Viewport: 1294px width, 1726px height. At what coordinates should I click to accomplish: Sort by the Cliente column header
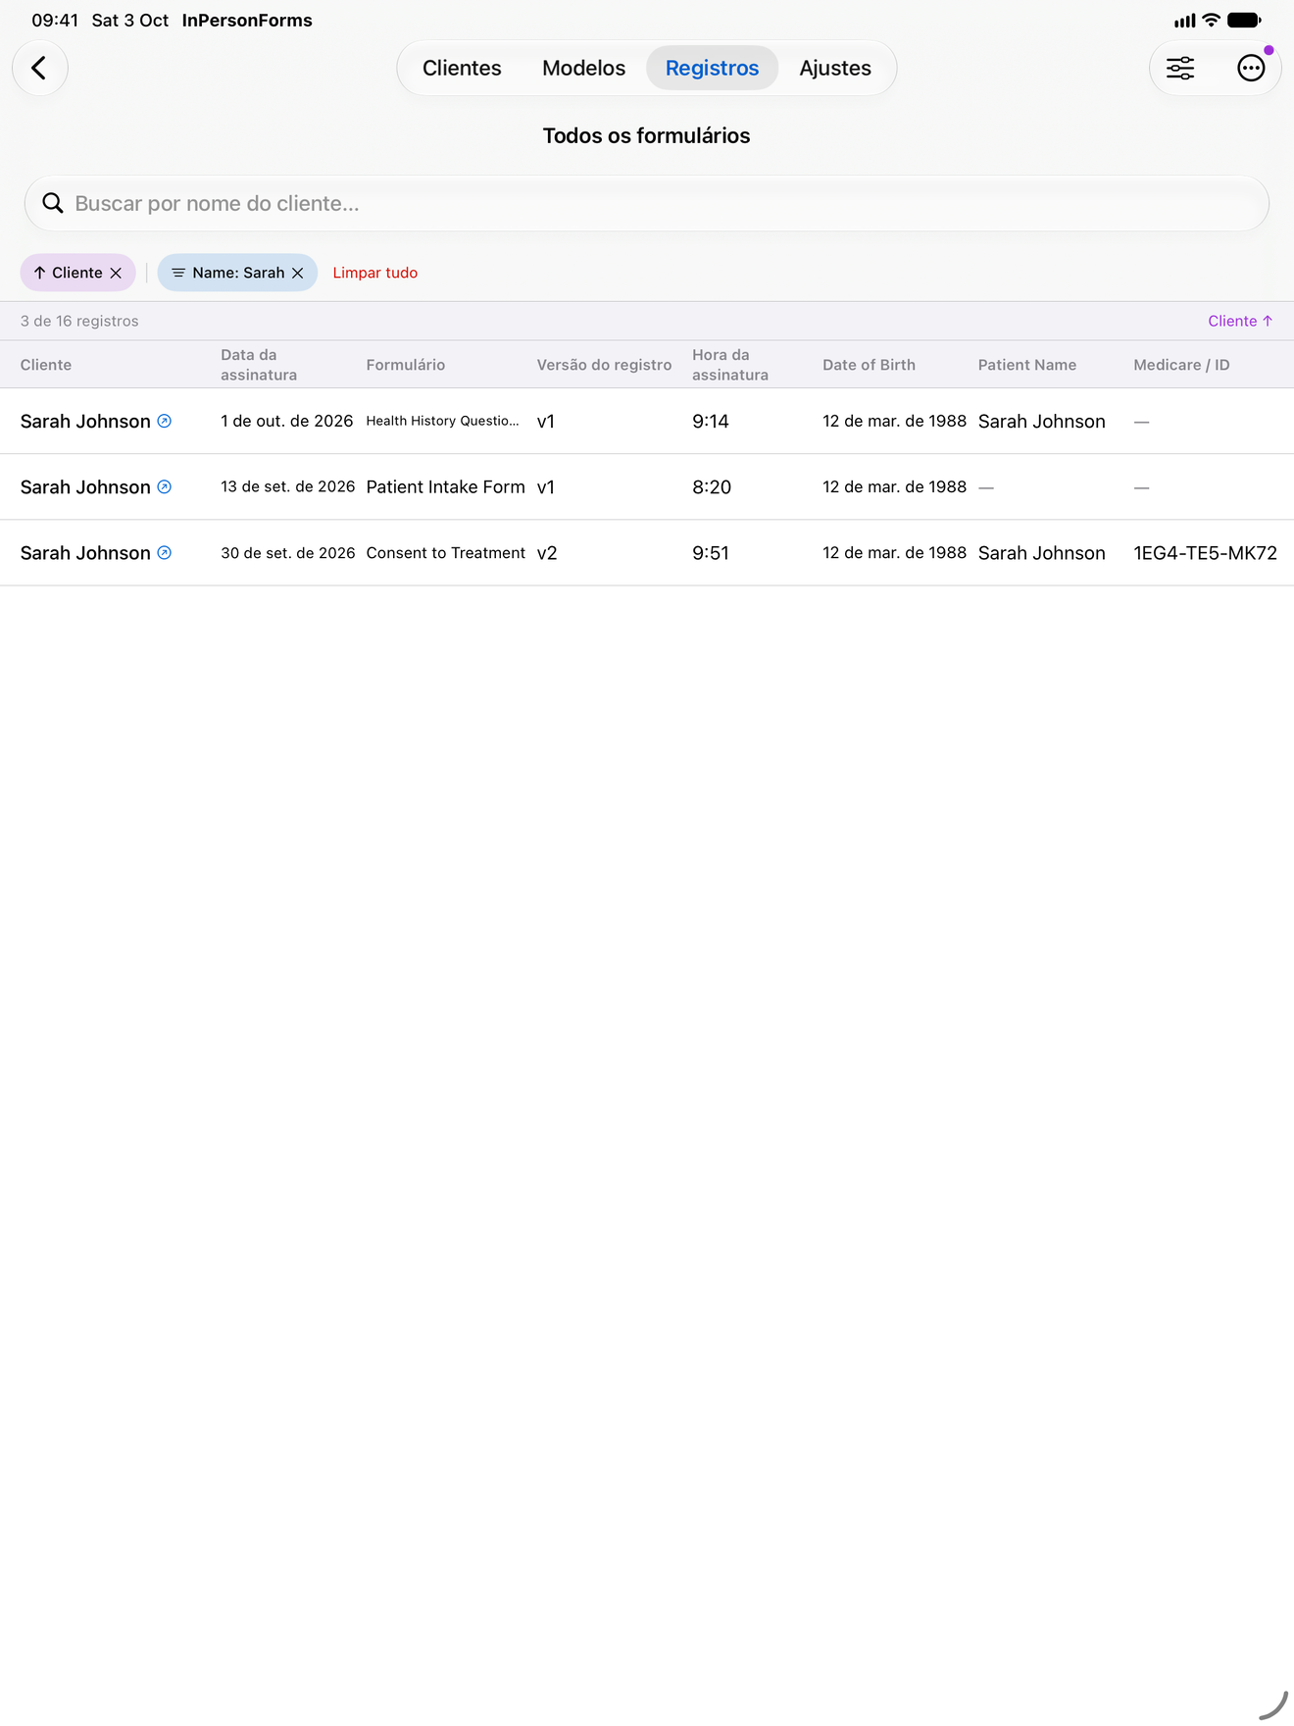46,365
